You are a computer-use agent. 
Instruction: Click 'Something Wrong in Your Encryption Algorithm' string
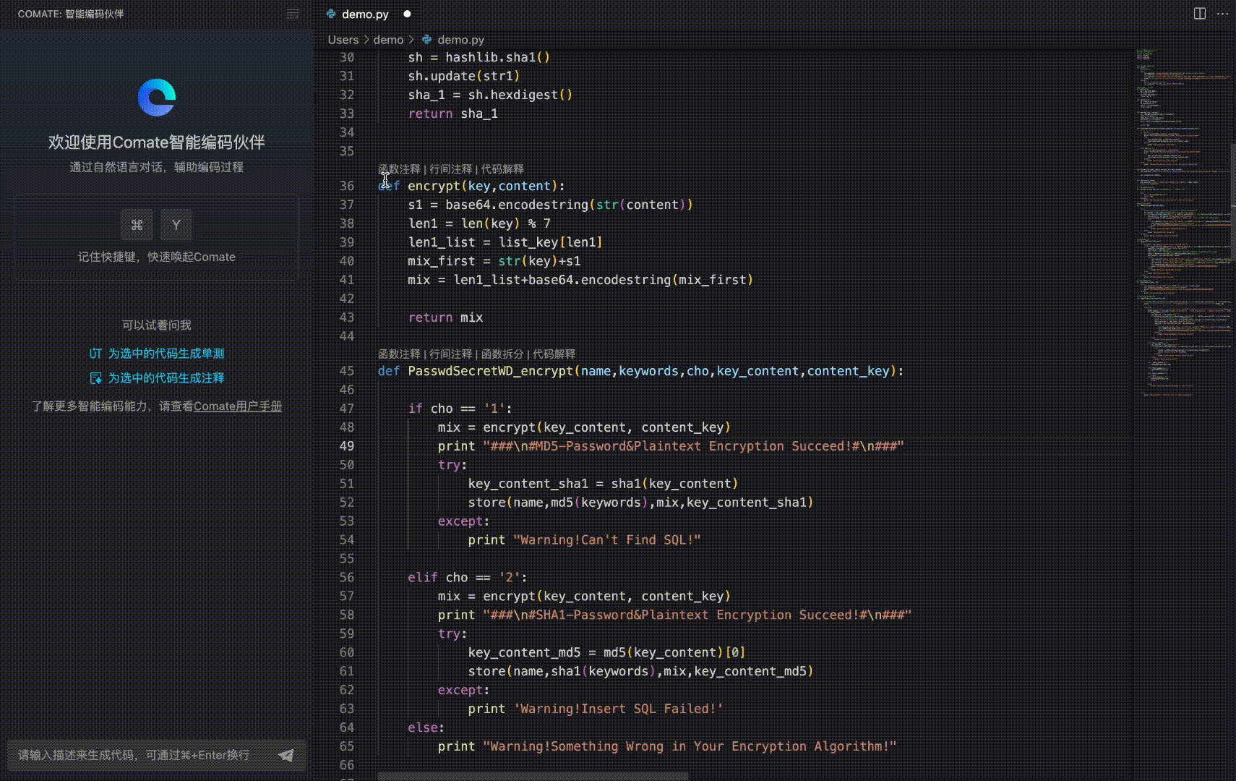(690, 746)
